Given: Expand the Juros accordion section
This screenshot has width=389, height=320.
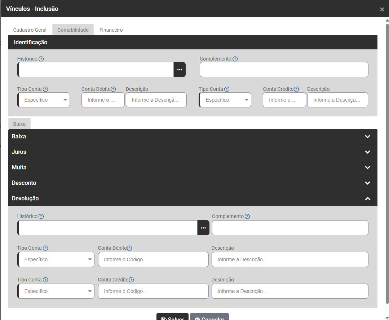Looking at the screenshot, I should click(193, 152).
